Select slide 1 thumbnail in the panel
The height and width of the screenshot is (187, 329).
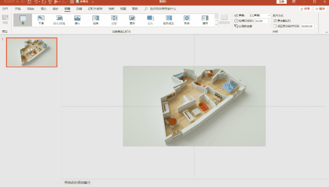click(32, 53)
